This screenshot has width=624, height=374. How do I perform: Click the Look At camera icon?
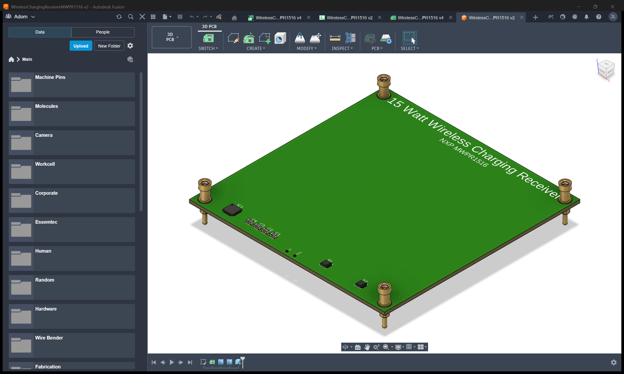coord(358,347)
